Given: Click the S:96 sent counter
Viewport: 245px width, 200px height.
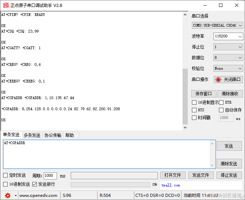Looking at the screenshot, I should click(67, 195).
